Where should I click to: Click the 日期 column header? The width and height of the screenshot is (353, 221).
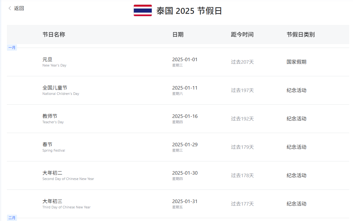178,35
